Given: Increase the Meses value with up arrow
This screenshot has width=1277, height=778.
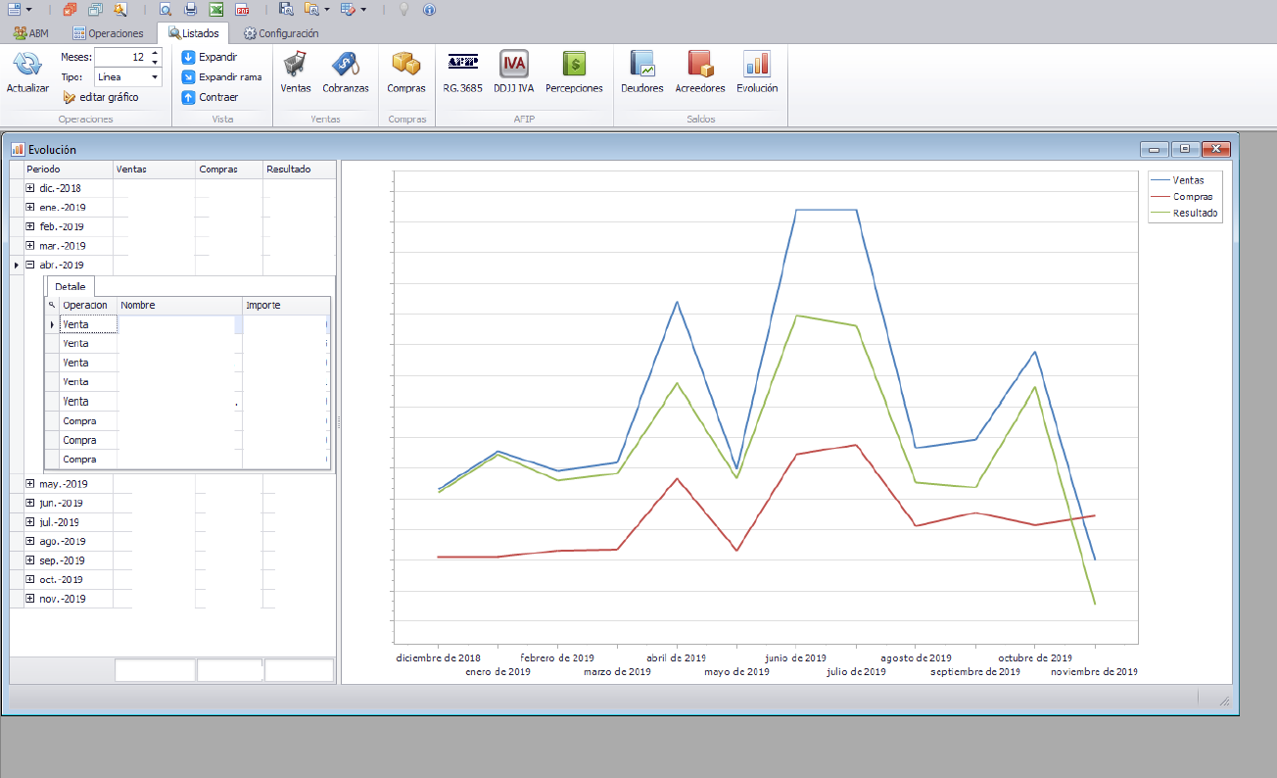Looking at the screenshot, I should pyautogui.click(x=155, y=53).
